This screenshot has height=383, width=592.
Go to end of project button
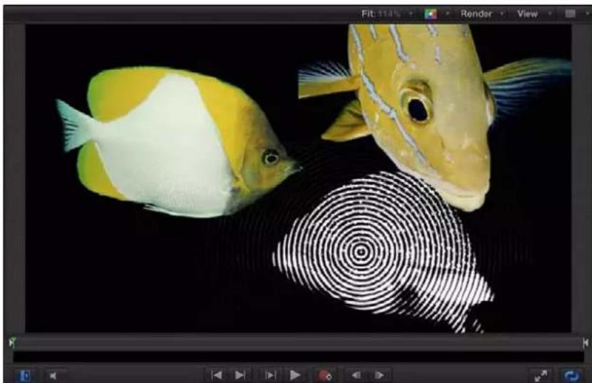point(240,375)
